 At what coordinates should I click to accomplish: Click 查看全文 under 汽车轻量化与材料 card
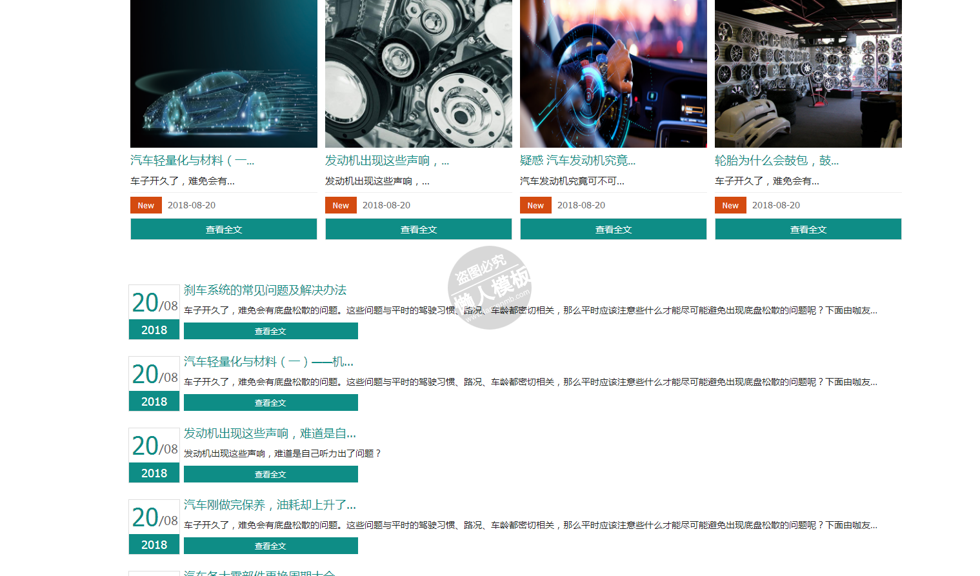(224, 229)
